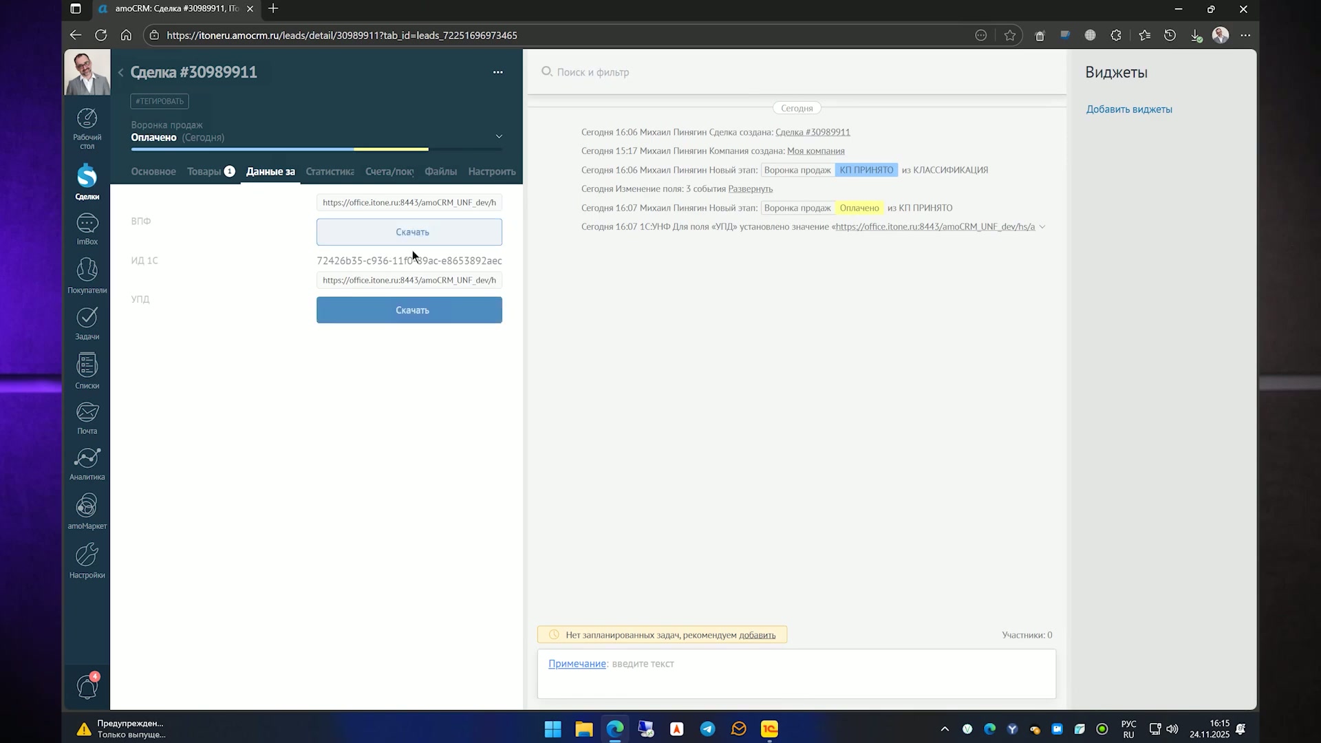Add page to favorites star icon
This screenshot has width=1321, height=743.
[x=1009, y=35]
